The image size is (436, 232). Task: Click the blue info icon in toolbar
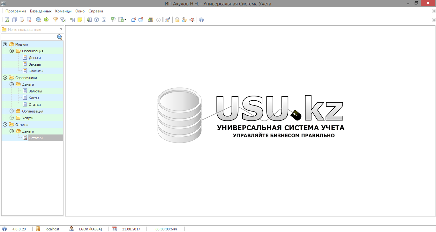pos(201,20)
